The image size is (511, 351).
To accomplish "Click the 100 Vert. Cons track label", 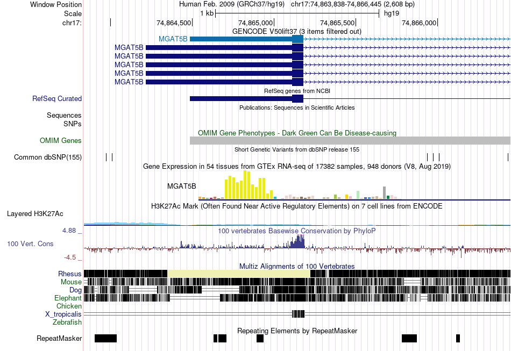I will pos(30,244).
